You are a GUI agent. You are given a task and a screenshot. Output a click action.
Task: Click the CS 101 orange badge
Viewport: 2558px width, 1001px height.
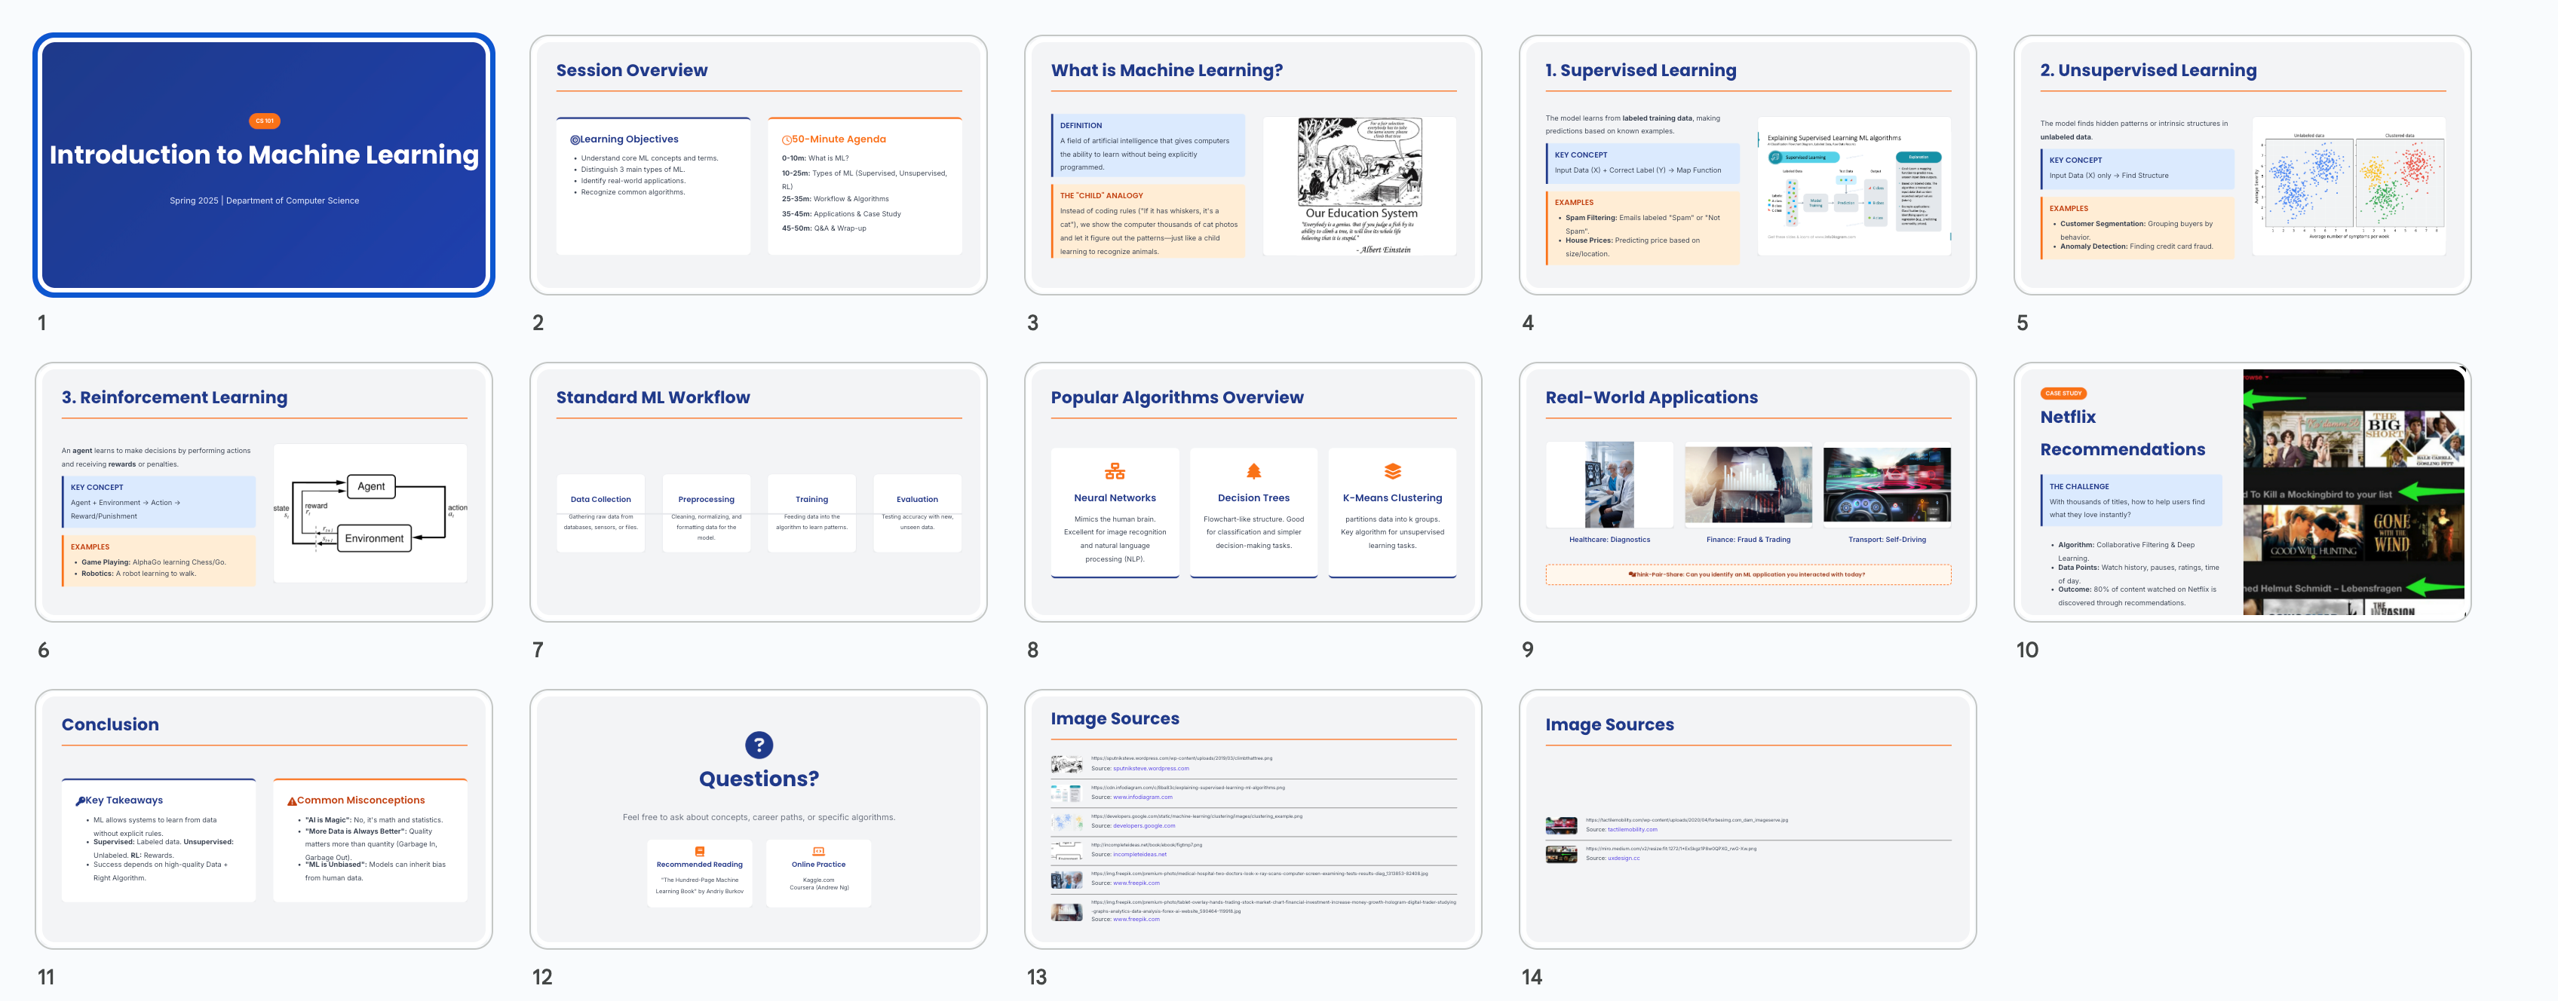point(264,121)
